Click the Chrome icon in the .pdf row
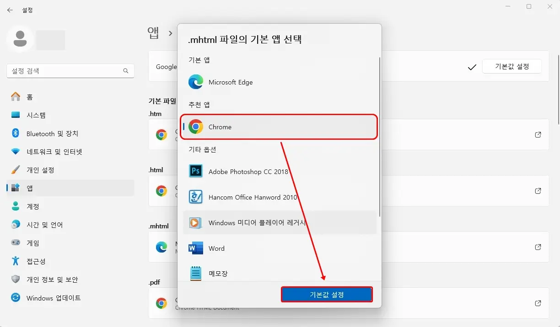The image size is (560, 327). (x=162, y=303)
